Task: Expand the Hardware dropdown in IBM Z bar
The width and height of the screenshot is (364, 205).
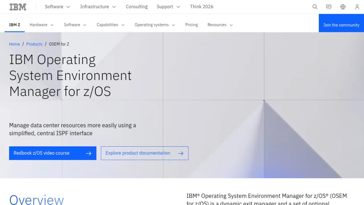Action: pos(41,25)
